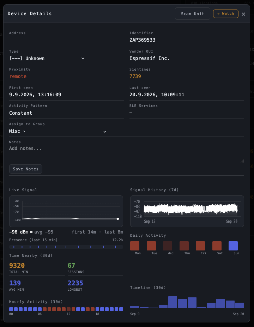254x327 pixels.
Task: Click the Signal History 7d chart
Action: tap(187, 211)
